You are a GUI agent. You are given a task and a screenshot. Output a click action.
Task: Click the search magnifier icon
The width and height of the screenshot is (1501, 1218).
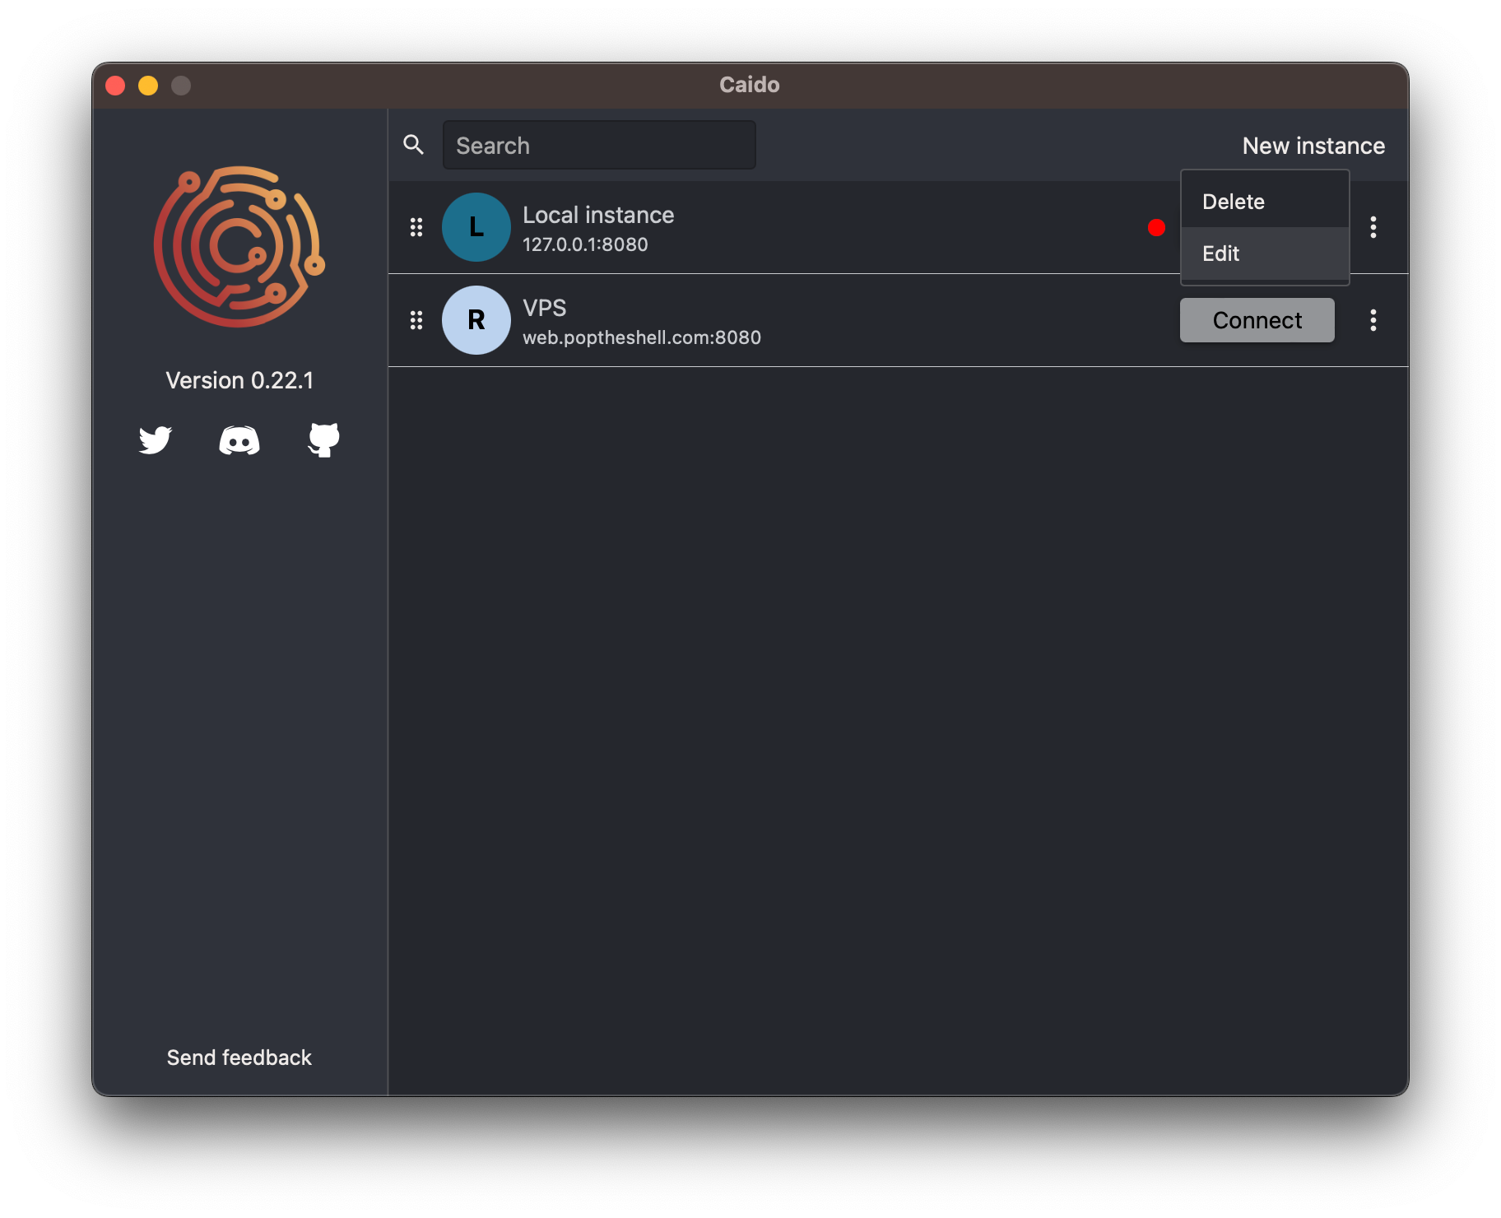(414, 145)
